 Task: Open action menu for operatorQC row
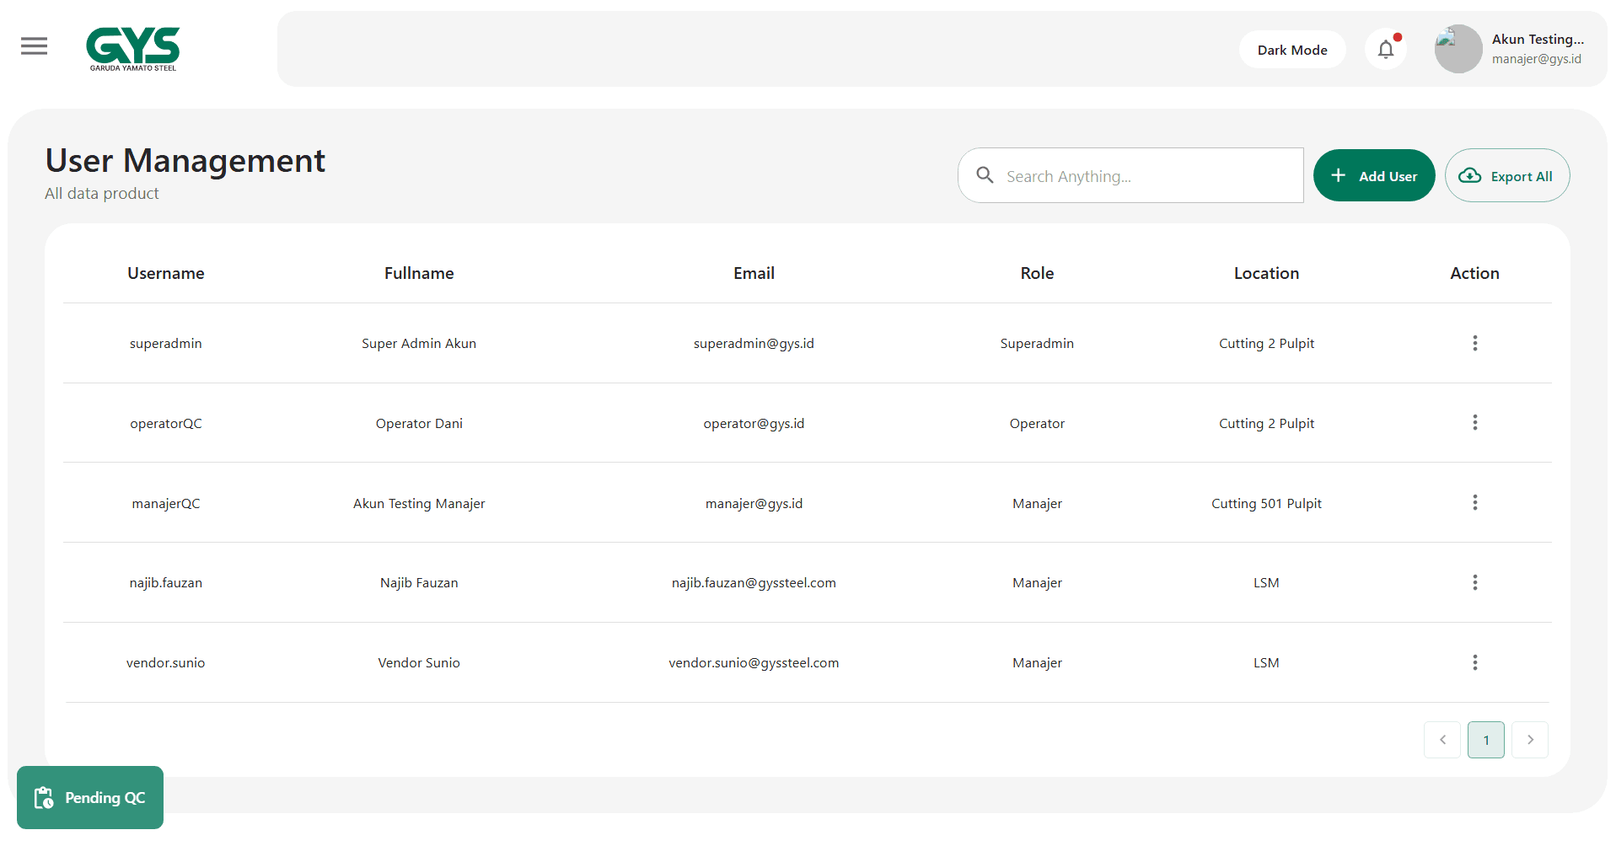1474,423
